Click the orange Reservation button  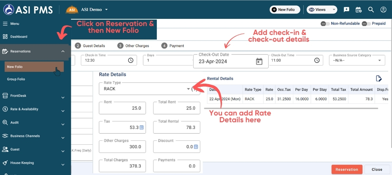(x=347, y=169)
